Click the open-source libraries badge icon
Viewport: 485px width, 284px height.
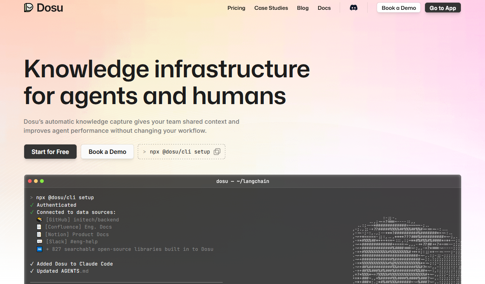39,249
